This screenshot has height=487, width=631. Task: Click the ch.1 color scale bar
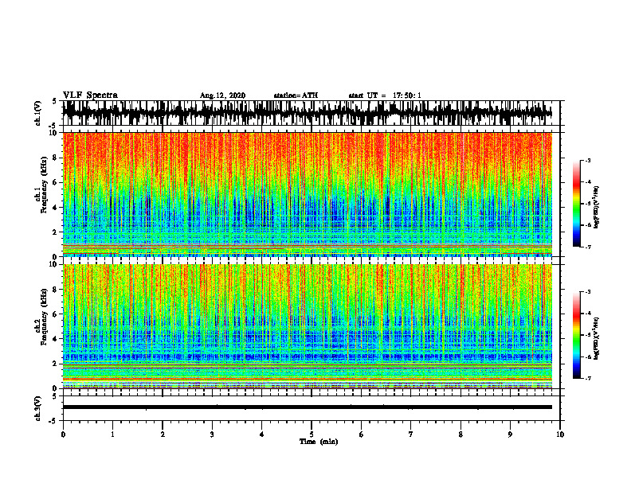pos(576,204)
